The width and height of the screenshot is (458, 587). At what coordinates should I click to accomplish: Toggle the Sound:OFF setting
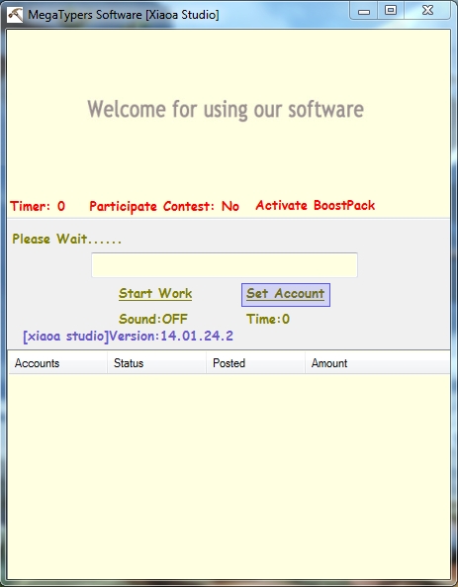(153, 319)
